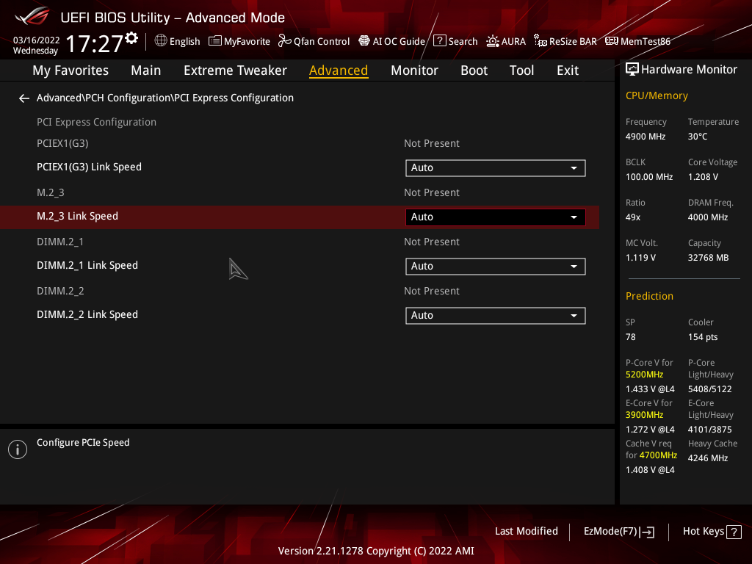Open PCIEX1(G3) Link Speed dropdown
This screenshot has width=752, height=564.
[496, 168]
